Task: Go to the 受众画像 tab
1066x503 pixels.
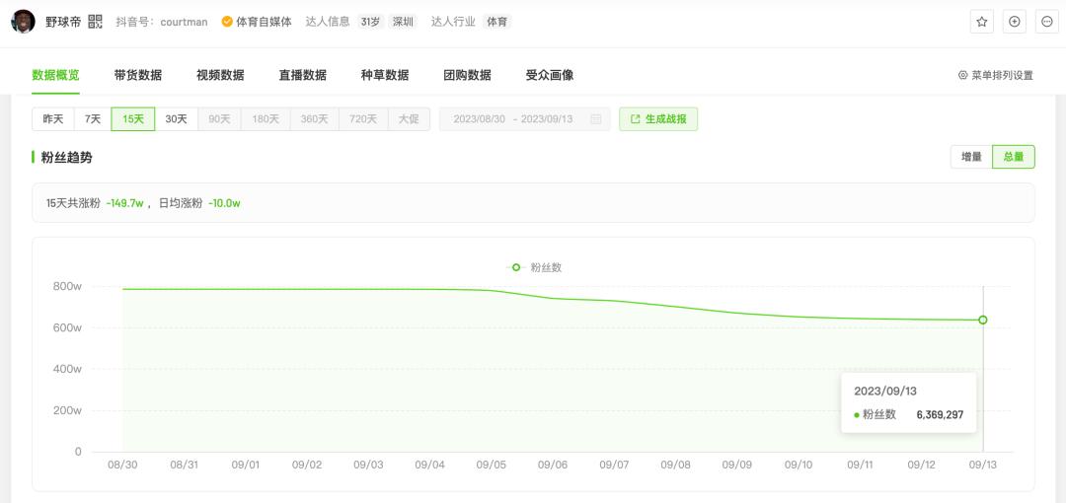Action: 549,75
